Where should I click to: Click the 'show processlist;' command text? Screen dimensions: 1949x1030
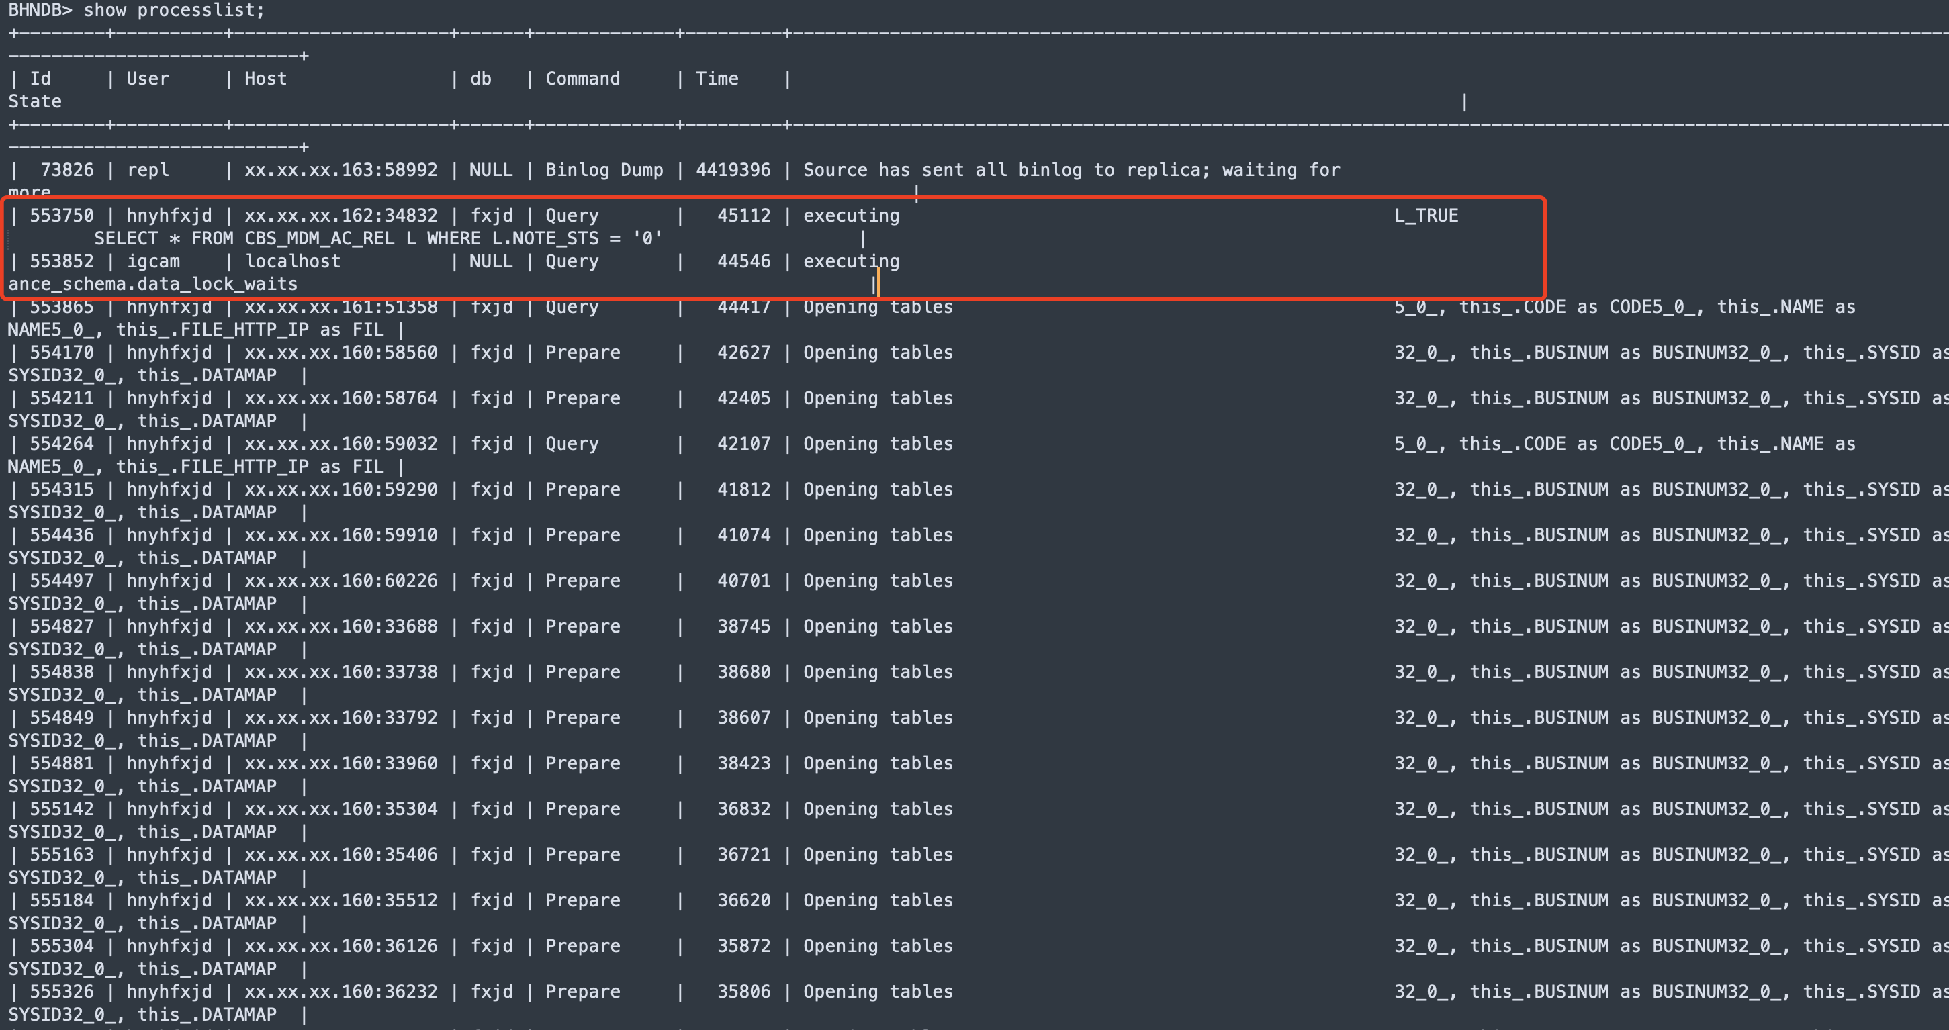click(174, 11)
